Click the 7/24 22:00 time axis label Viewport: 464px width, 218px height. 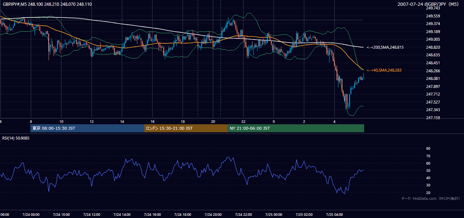click(x=243, y=214)
